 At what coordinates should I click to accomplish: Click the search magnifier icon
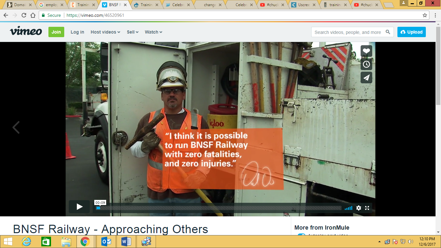(x=388, y=32)
